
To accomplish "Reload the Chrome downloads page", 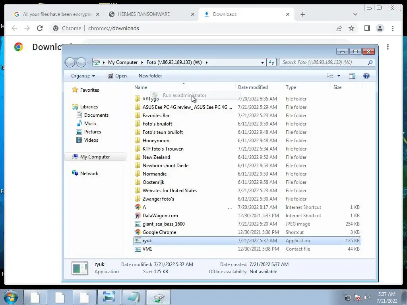I will pos(40,28).
